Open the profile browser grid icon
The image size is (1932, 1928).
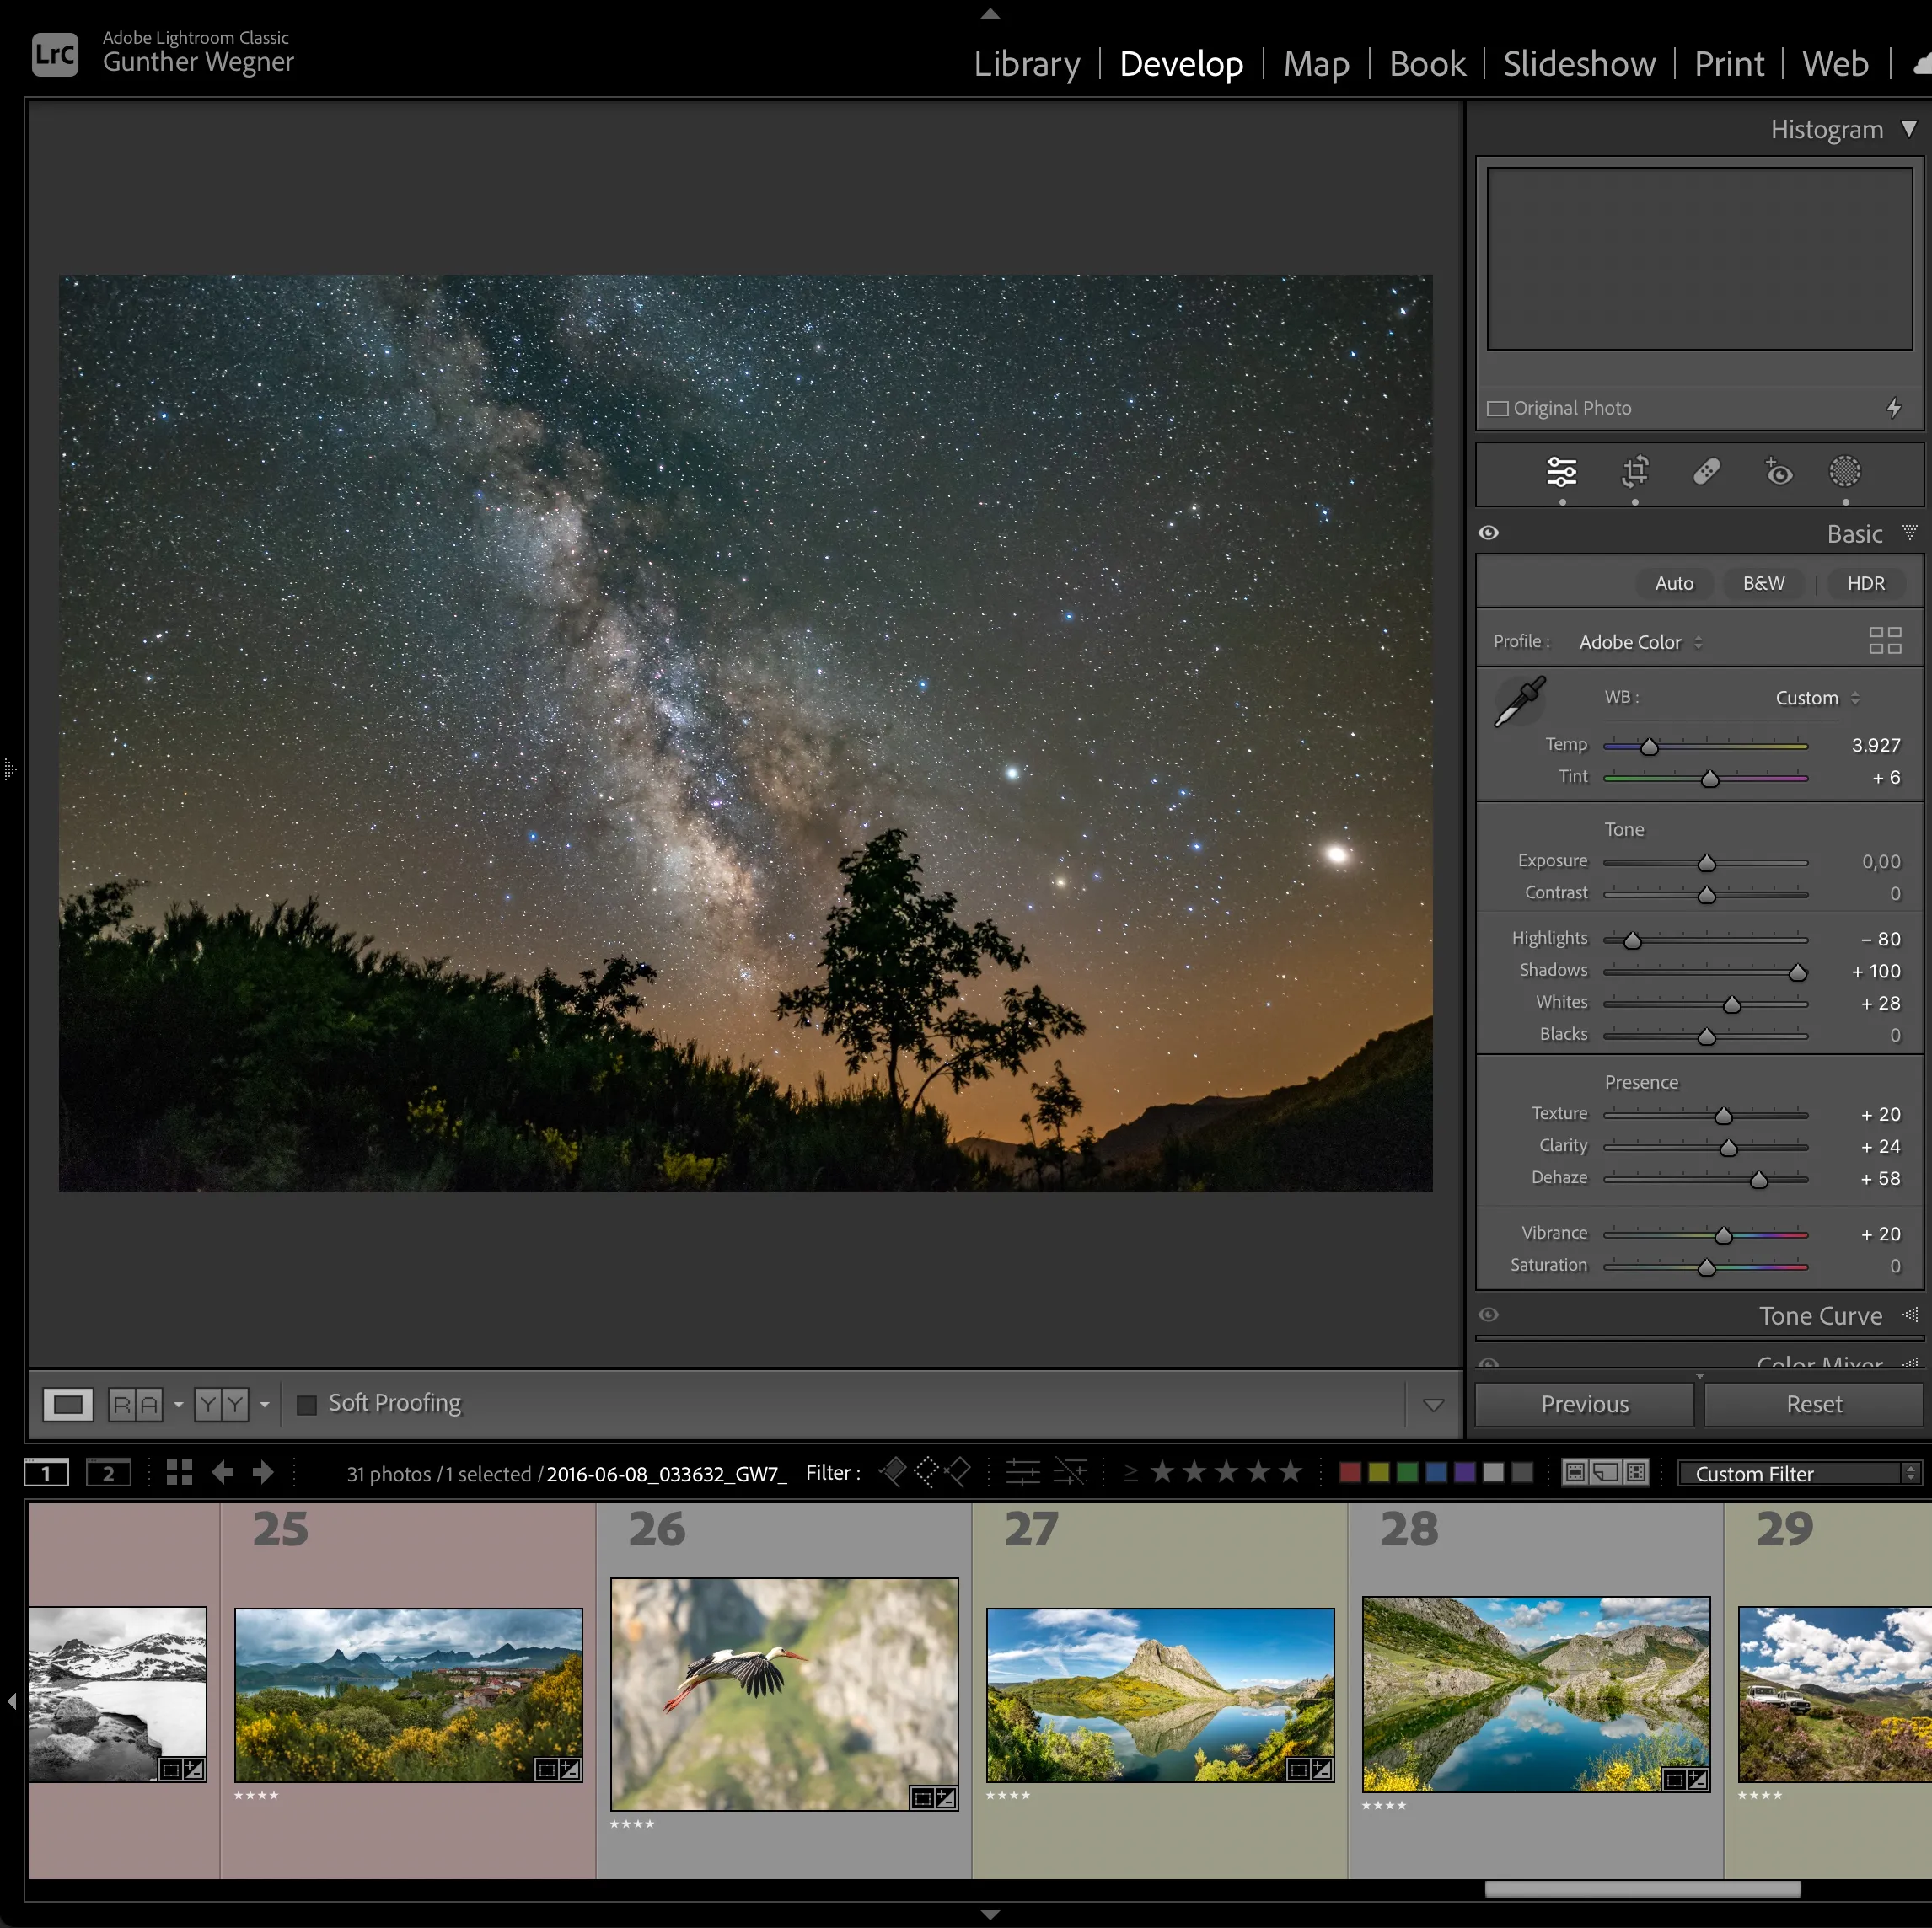pyautogui.click(x=1884, y=640)
